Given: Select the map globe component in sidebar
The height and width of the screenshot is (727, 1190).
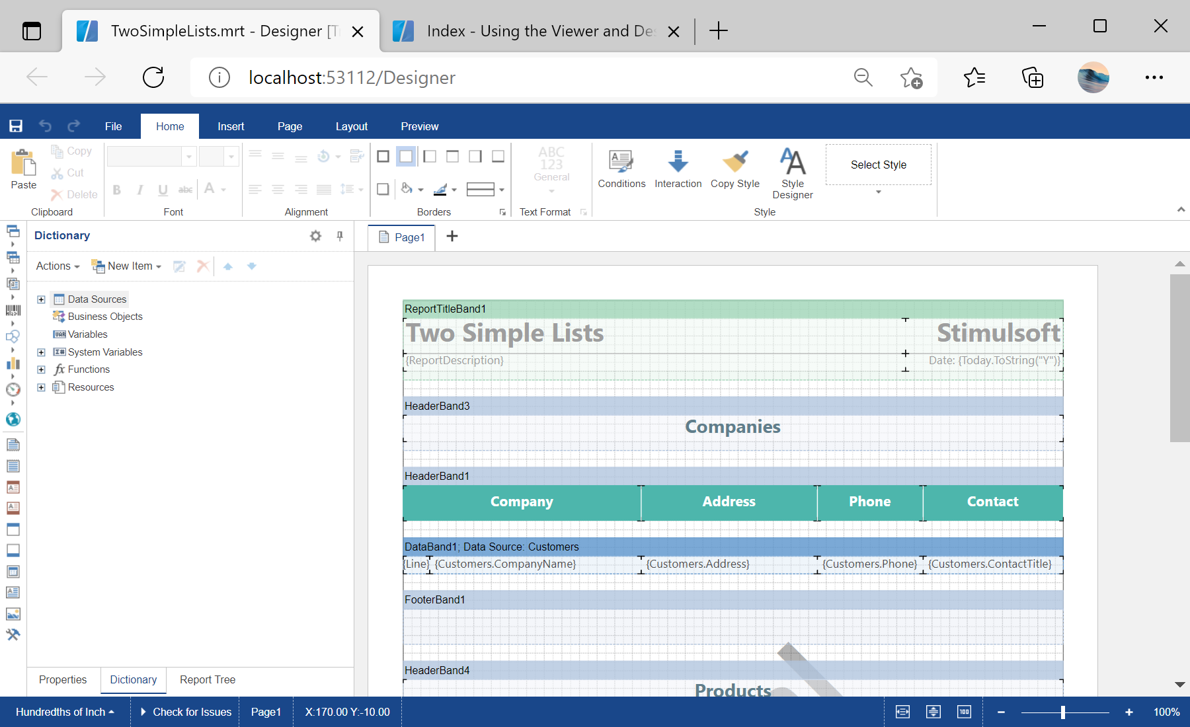Looking at the screenshot, I should point(13,419).
